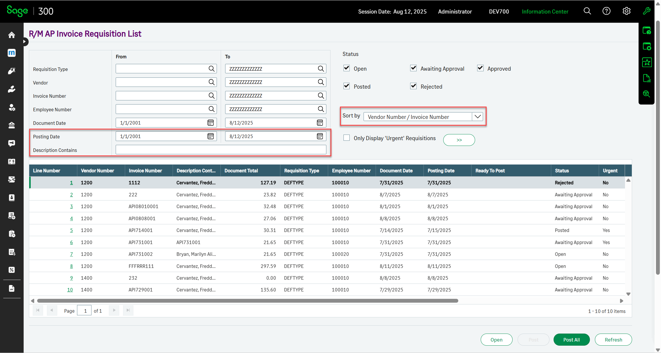
Task: Click the grid scroll down arrow
Action: point(628,294)
